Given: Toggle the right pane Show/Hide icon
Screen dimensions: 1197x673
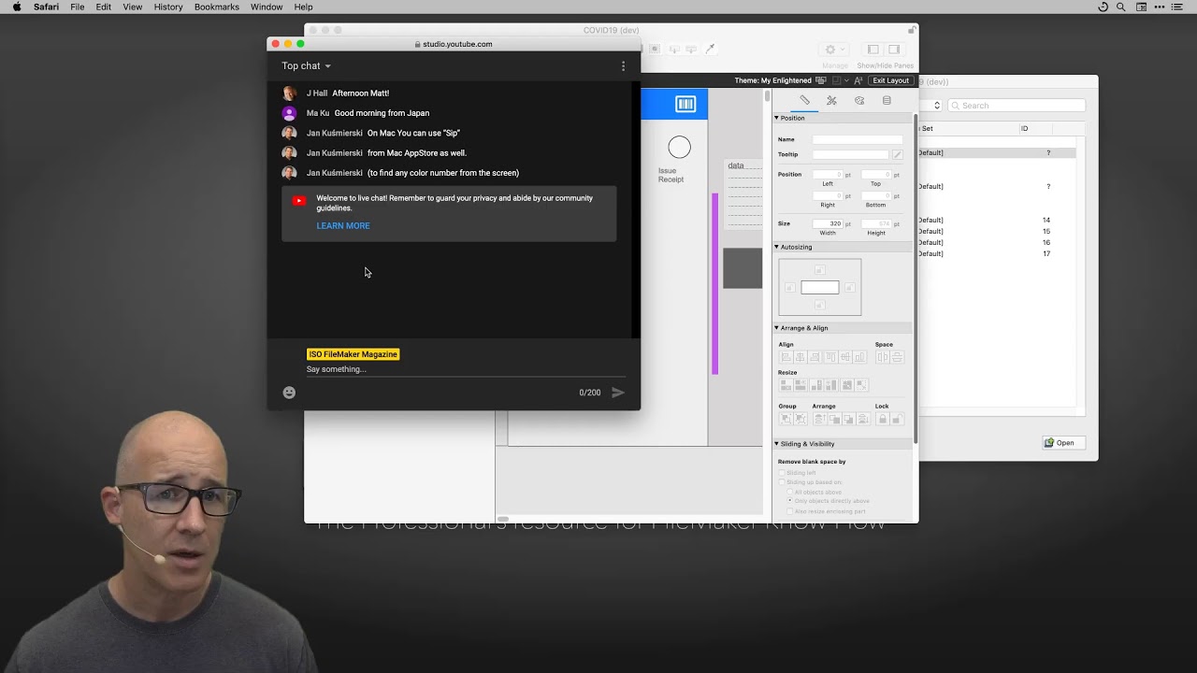Looking at the screenshot, I should point(894,50).
